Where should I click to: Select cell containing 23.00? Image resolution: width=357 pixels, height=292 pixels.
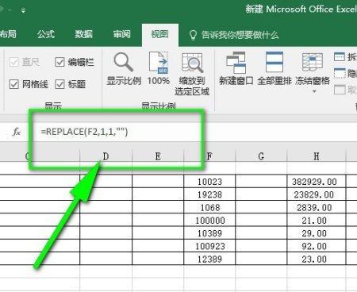317,259
